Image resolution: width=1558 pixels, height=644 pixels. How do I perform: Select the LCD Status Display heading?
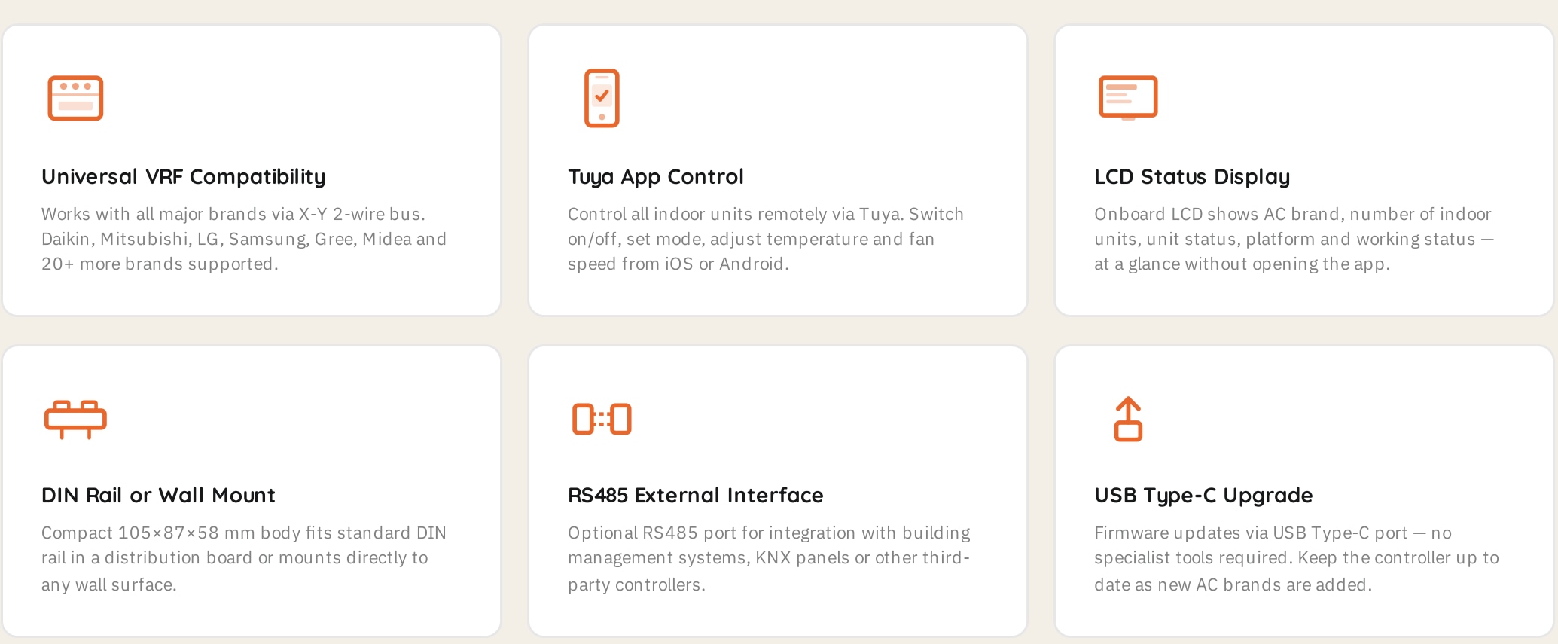pyautogui.click(x=1192, y=176)
